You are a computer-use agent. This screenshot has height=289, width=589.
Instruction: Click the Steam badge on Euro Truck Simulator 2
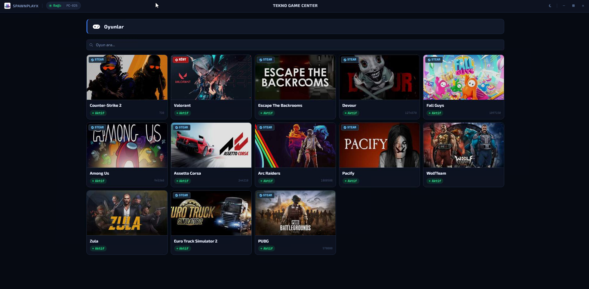coord(182,196)
